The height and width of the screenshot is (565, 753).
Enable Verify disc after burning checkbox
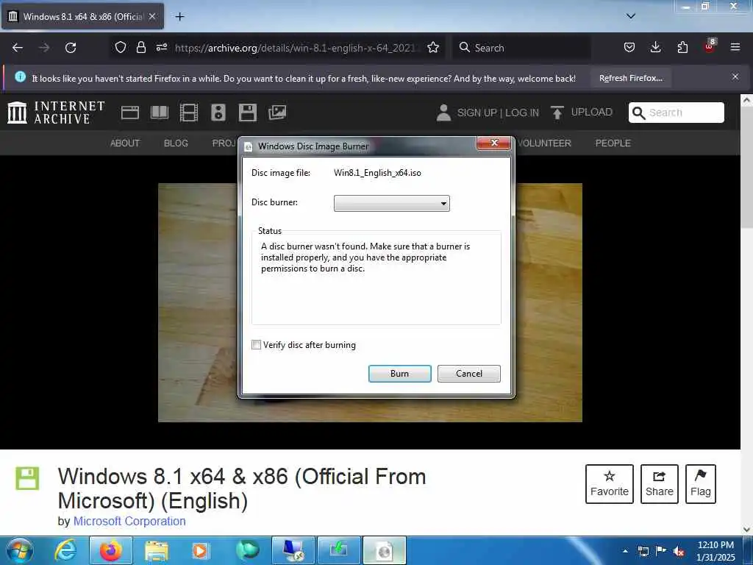257,345
